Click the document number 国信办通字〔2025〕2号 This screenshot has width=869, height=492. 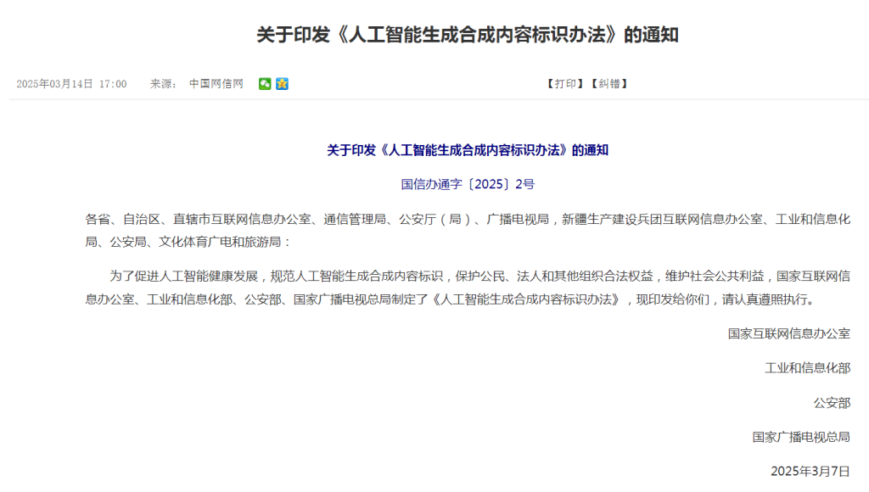point(468,184)
